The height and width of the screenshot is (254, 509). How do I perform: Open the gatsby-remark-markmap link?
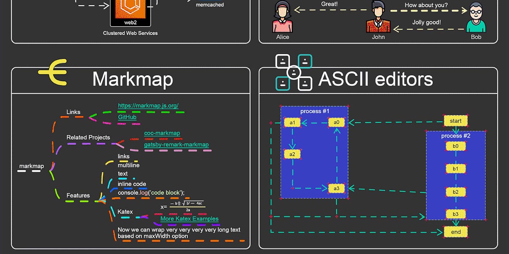[x=176, y=144]
